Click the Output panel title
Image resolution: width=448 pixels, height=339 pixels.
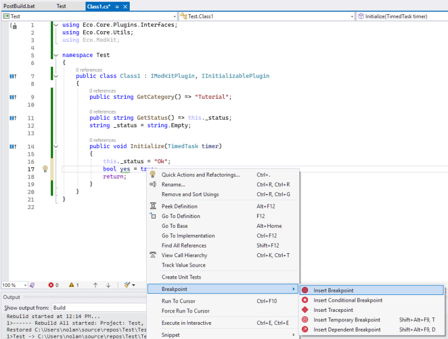(11, 297)
